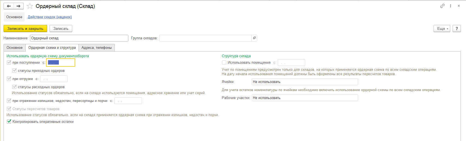Edit the Наименование field
The image size is (466, 141).
pos(79,38)
